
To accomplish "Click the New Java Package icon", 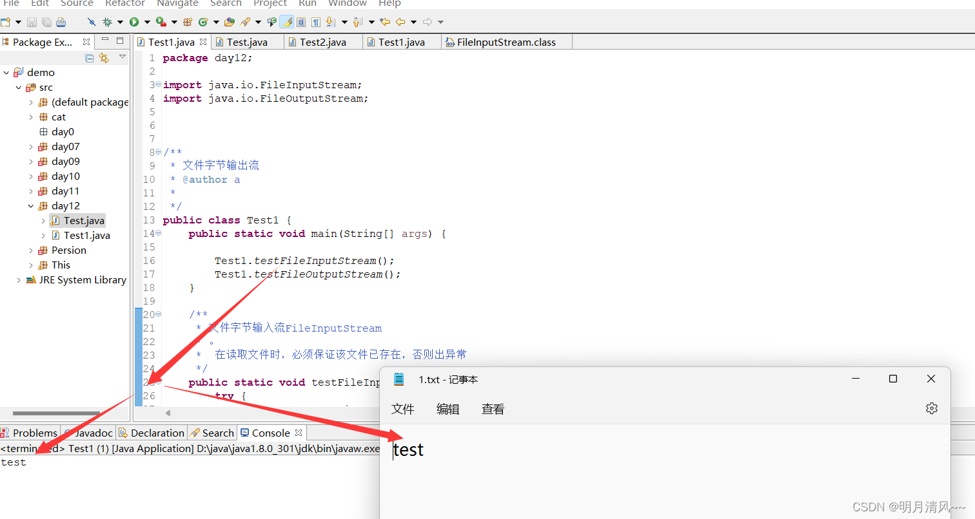I will click(x=188, y=22).
